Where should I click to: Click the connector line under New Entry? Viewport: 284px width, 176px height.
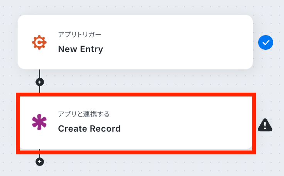tap(39, 74)
